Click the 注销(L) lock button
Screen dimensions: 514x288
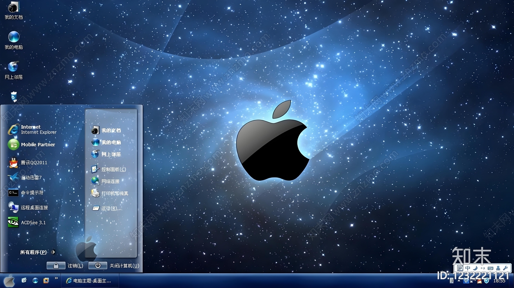tap(56, 266)
